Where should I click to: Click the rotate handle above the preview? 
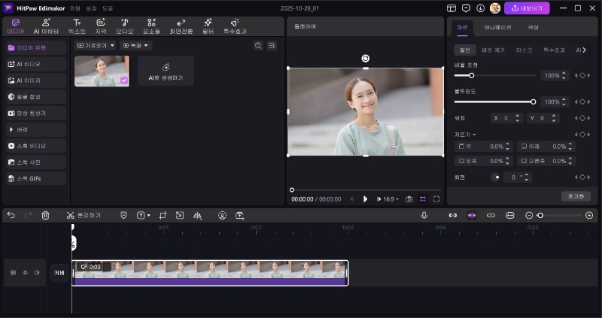click(366, 59)
